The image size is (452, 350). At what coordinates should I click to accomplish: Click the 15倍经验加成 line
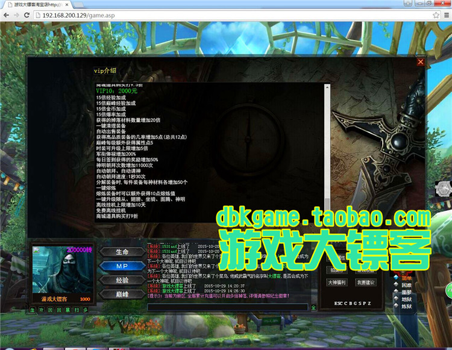111,98
